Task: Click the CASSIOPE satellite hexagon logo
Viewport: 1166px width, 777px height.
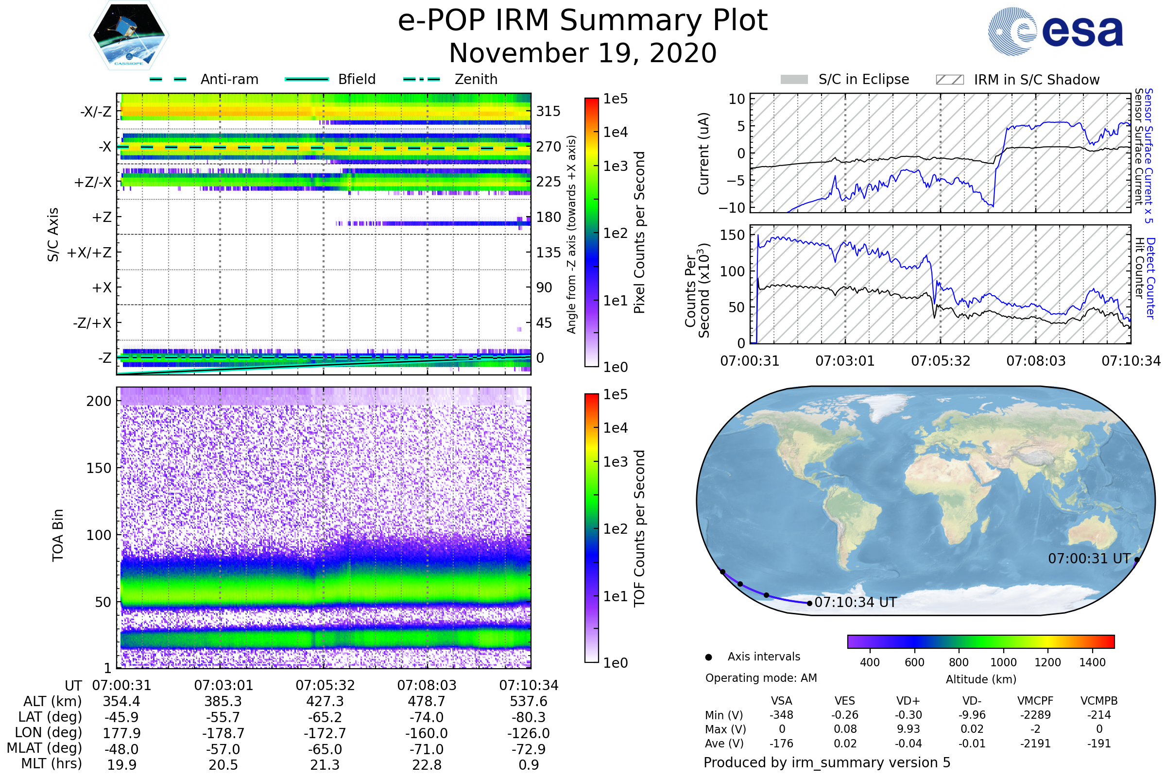Action: (129, 35)
